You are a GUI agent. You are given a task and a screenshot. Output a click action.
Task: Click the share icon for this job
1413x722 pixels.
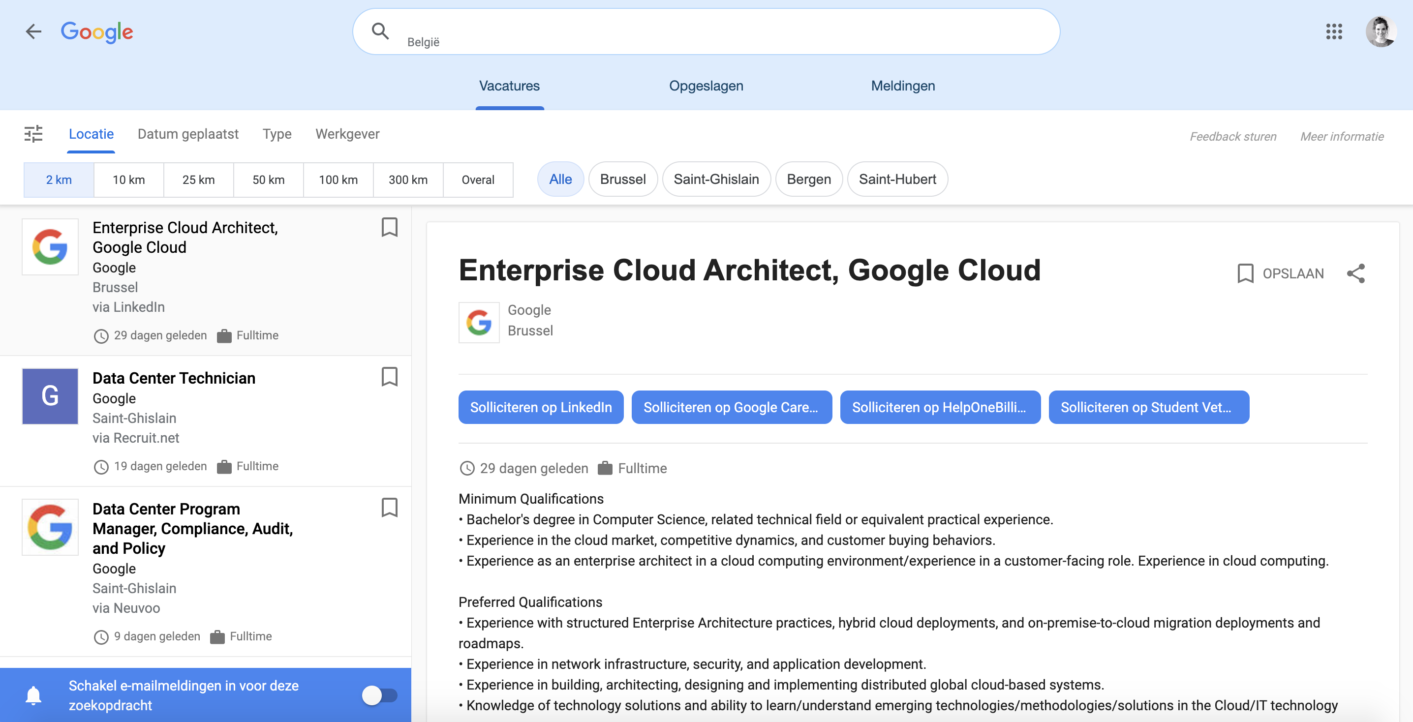coord(1356,273)
